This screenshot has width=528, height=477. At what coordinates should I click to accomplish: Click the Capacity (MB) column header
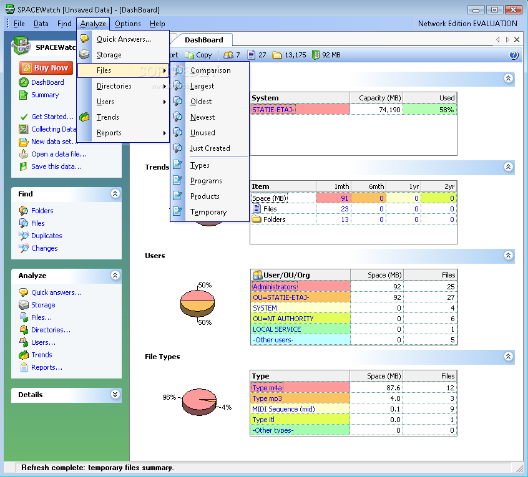376,98
